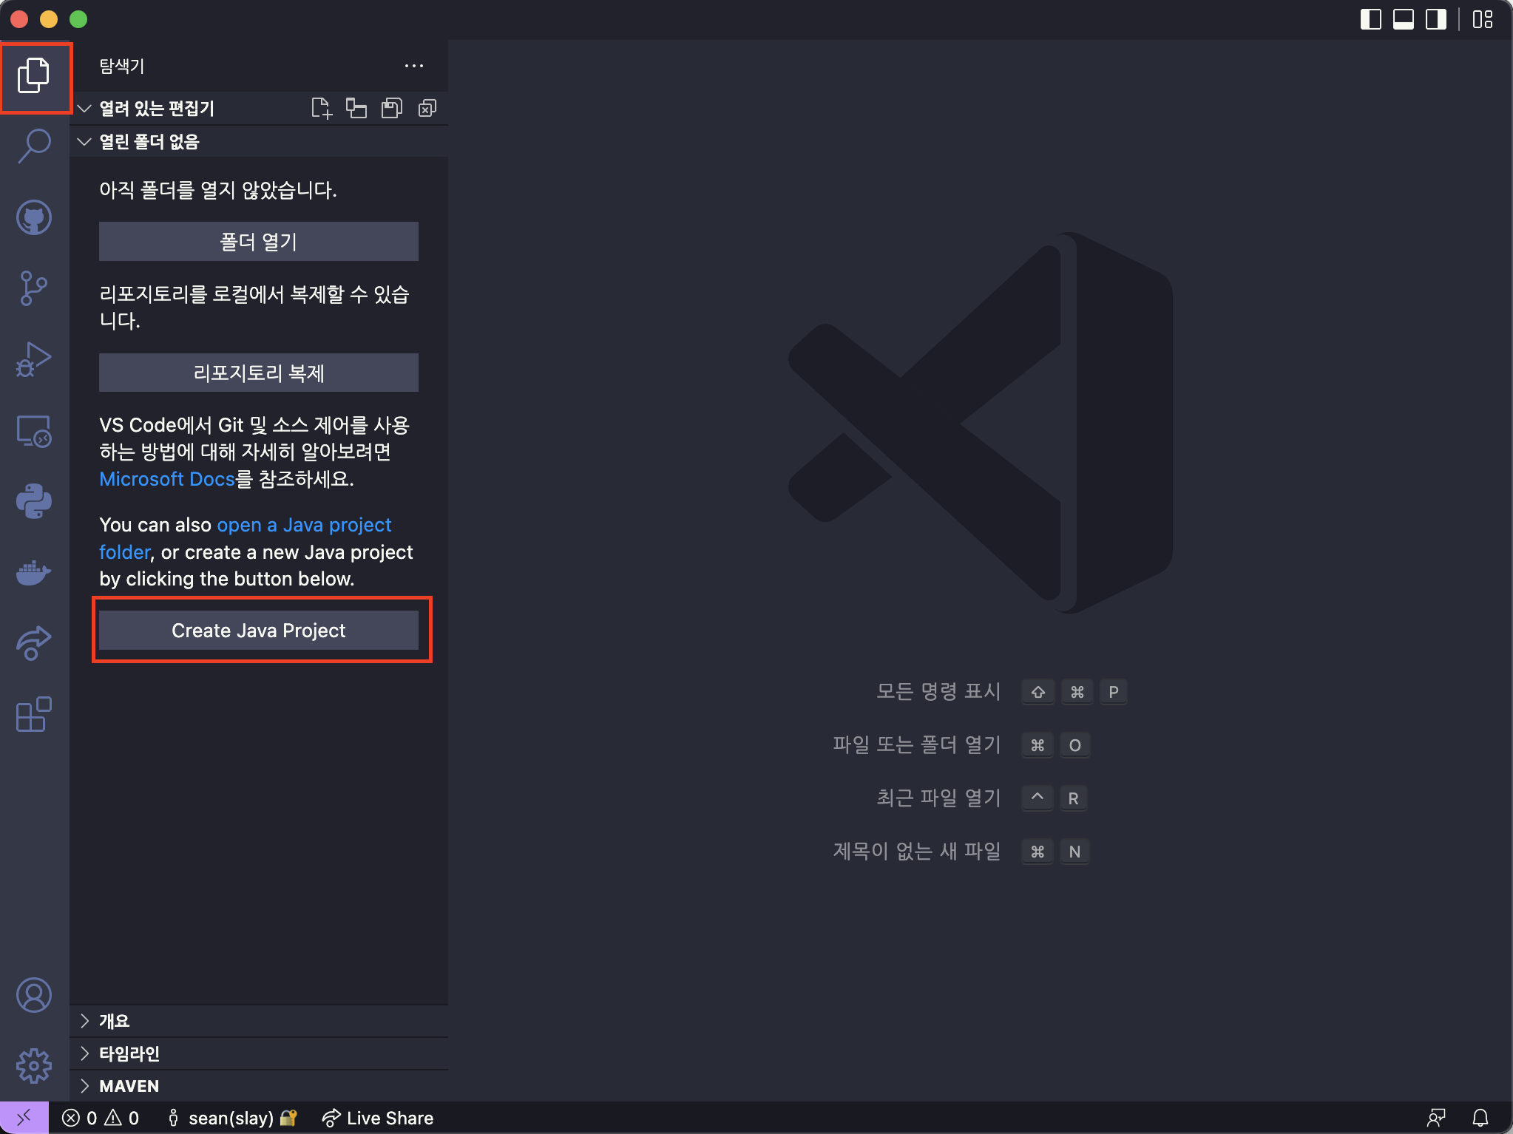
Task: Open the GitHub panel icon
Action: 34,217
